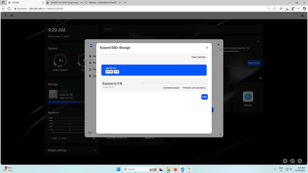308x173 pixels.
Task: Click the plus icon to add app
Action: point(260,78)
